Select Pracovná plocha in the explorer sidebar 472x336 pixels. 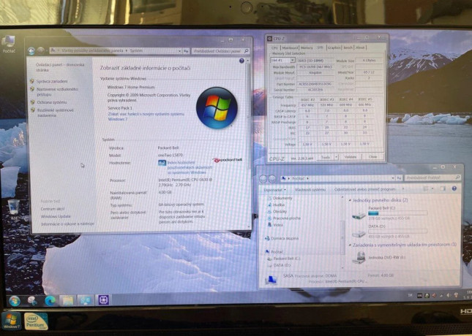[287, 218]
